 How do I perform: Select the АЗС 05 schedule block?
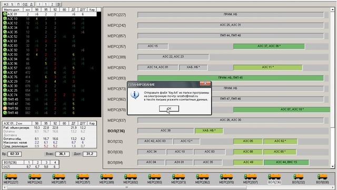click(248, 141)
